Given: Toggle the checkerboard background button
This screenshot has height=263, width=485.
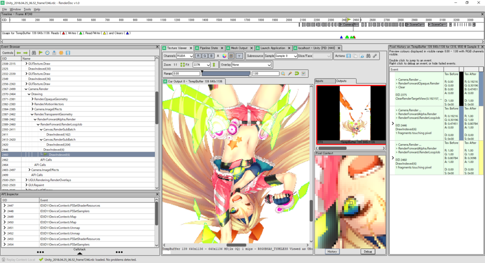Looking at the screenshot, I should click(231, 56).
